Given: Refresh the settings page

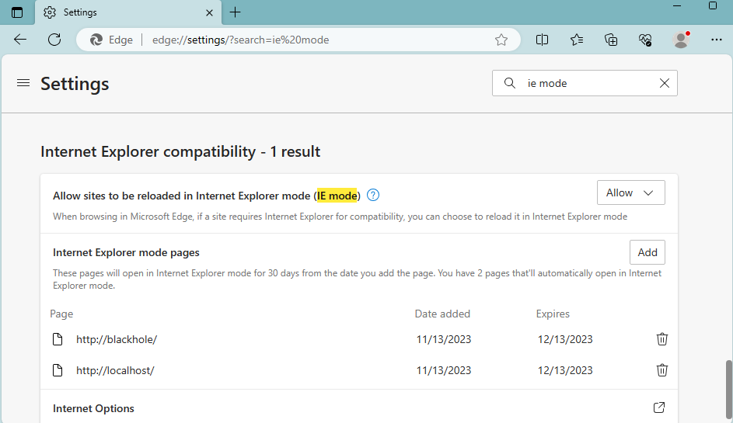Looking at the screenshot, I should 54,40.
